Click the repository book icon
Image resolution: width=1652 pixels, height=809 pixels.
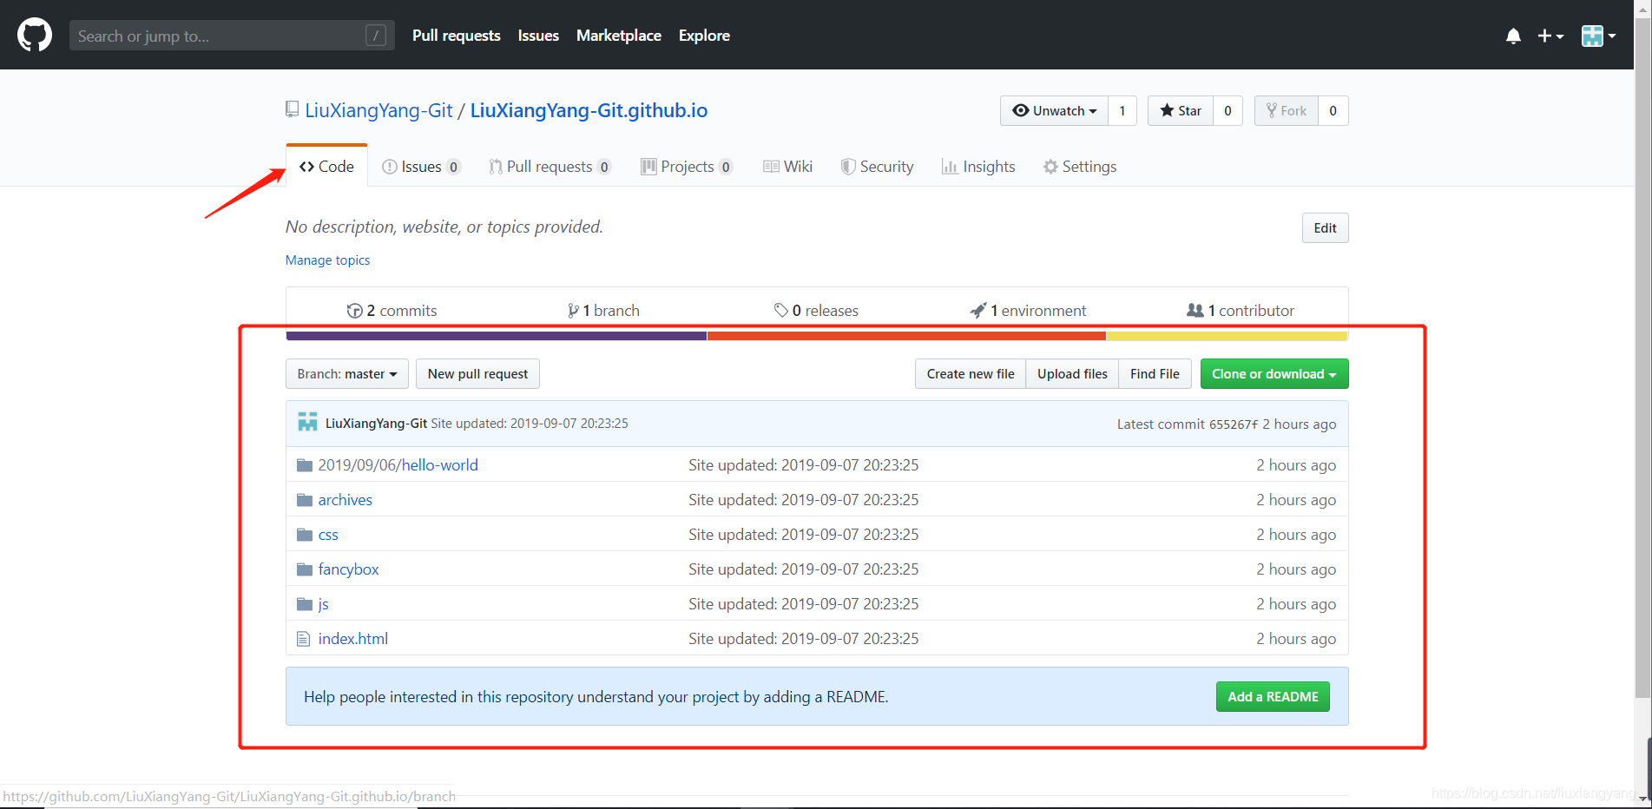pos(292,110)
